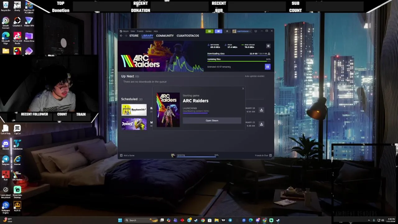Click Learn about this picture icon
The image size is (398, 224).
pos(6,192)
